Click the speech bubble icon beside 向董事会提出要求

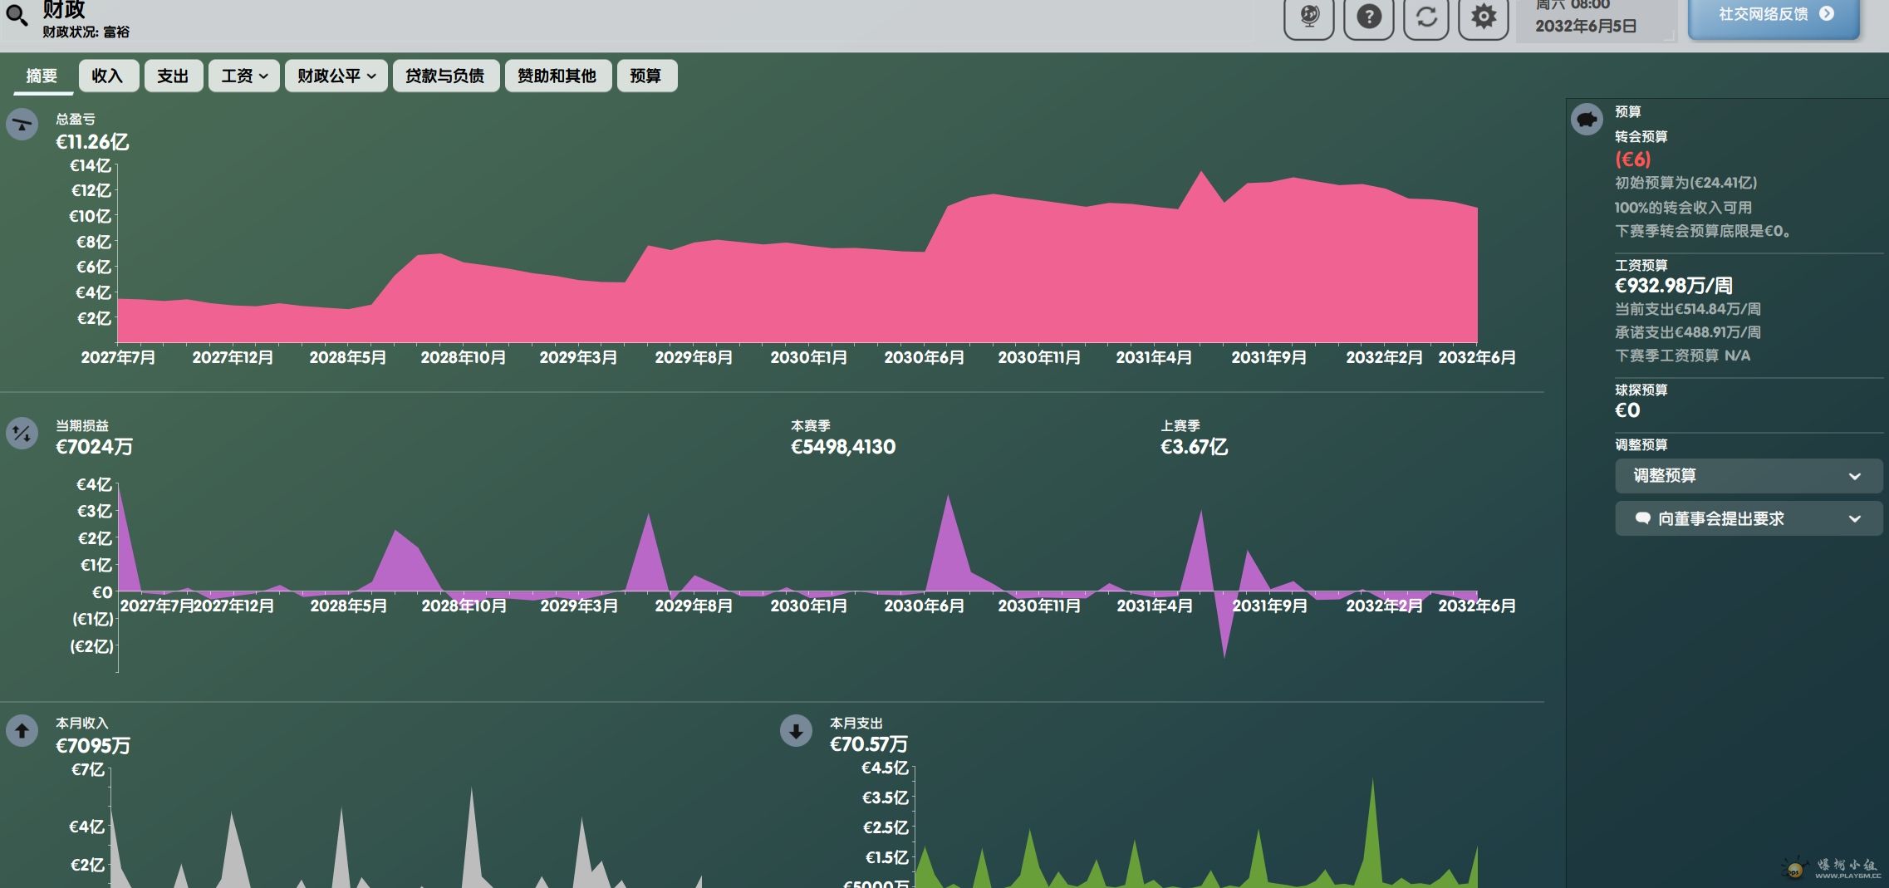pos(1642,518)
